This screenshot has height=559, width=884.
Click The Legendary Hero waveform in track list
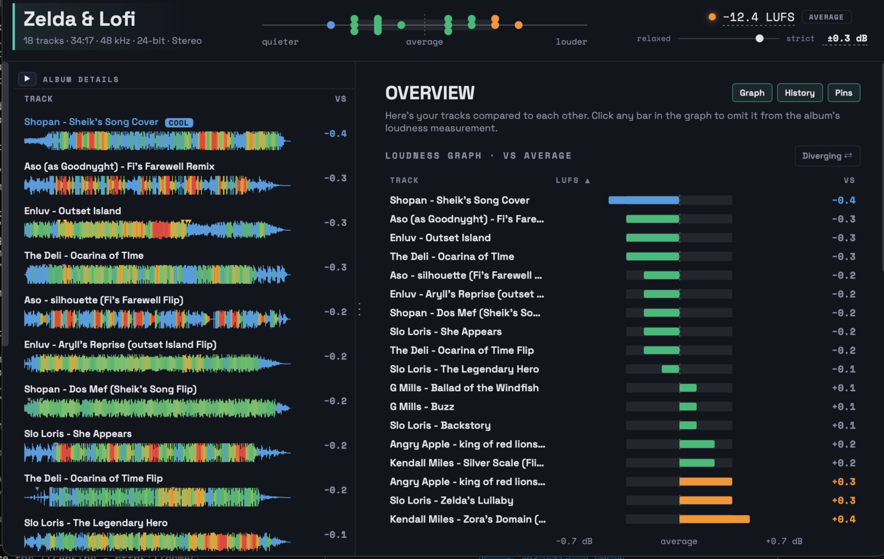coord(157,542)
